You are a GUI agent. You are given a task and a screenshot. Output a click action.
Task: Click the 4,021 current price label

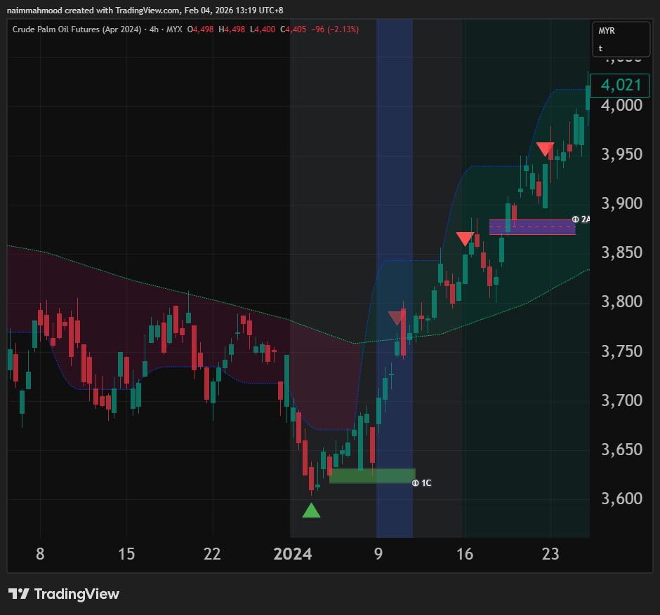pos(617,85)
